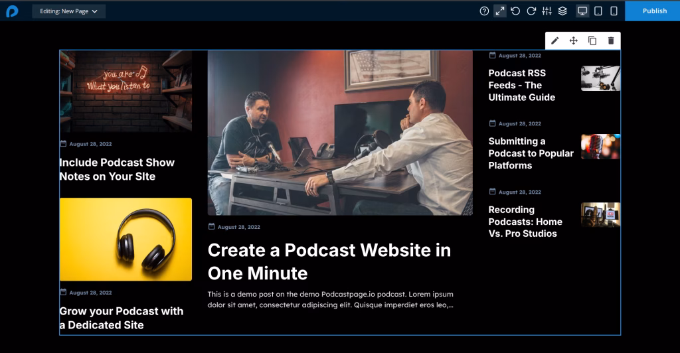The height and width of the screenshot is (353, 680).
Task: Open the layers stack icon
Action: (562, 11)
